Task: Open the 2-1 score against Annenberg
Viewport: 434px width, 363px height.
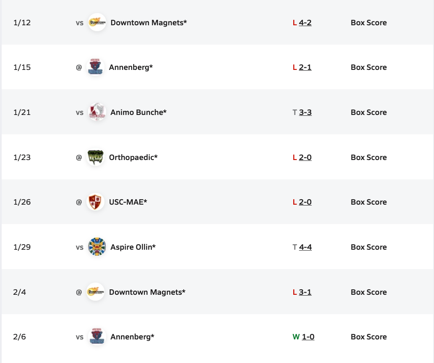Action: click(x=305, y=67)
